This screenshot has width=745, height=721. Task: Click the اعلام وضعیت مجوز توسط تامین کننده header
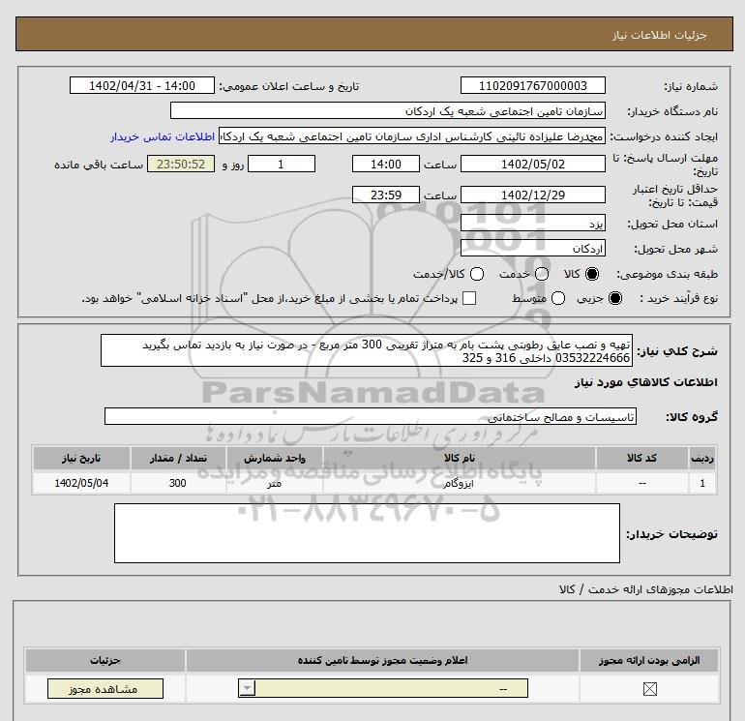(382, 661)
